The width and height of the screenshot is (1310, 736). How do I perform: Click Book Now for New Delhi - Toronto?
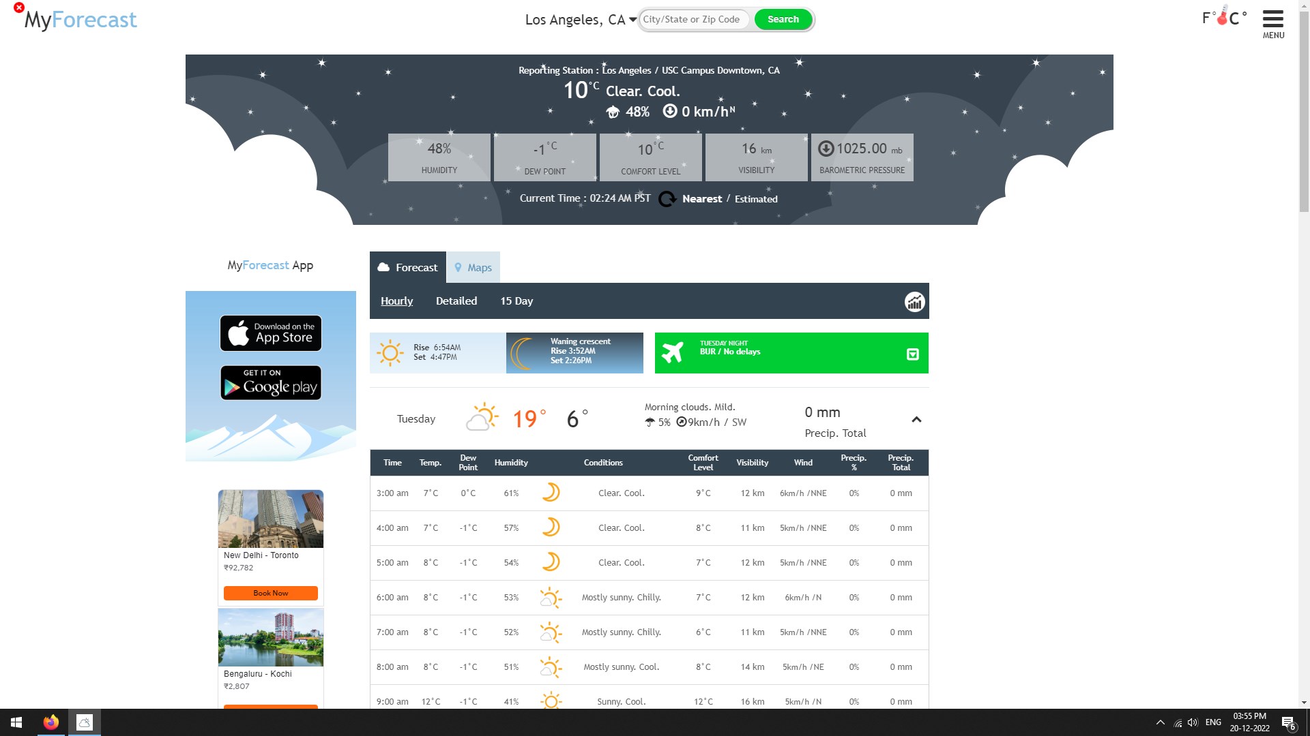[x=270, y=593]
